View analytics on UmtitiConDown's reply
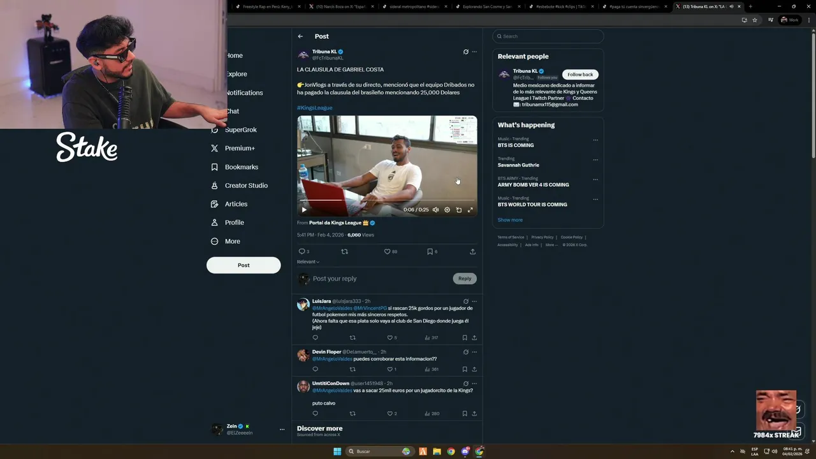Image resolution: width=816 pixels, height=459 pixels. point(432,414)
